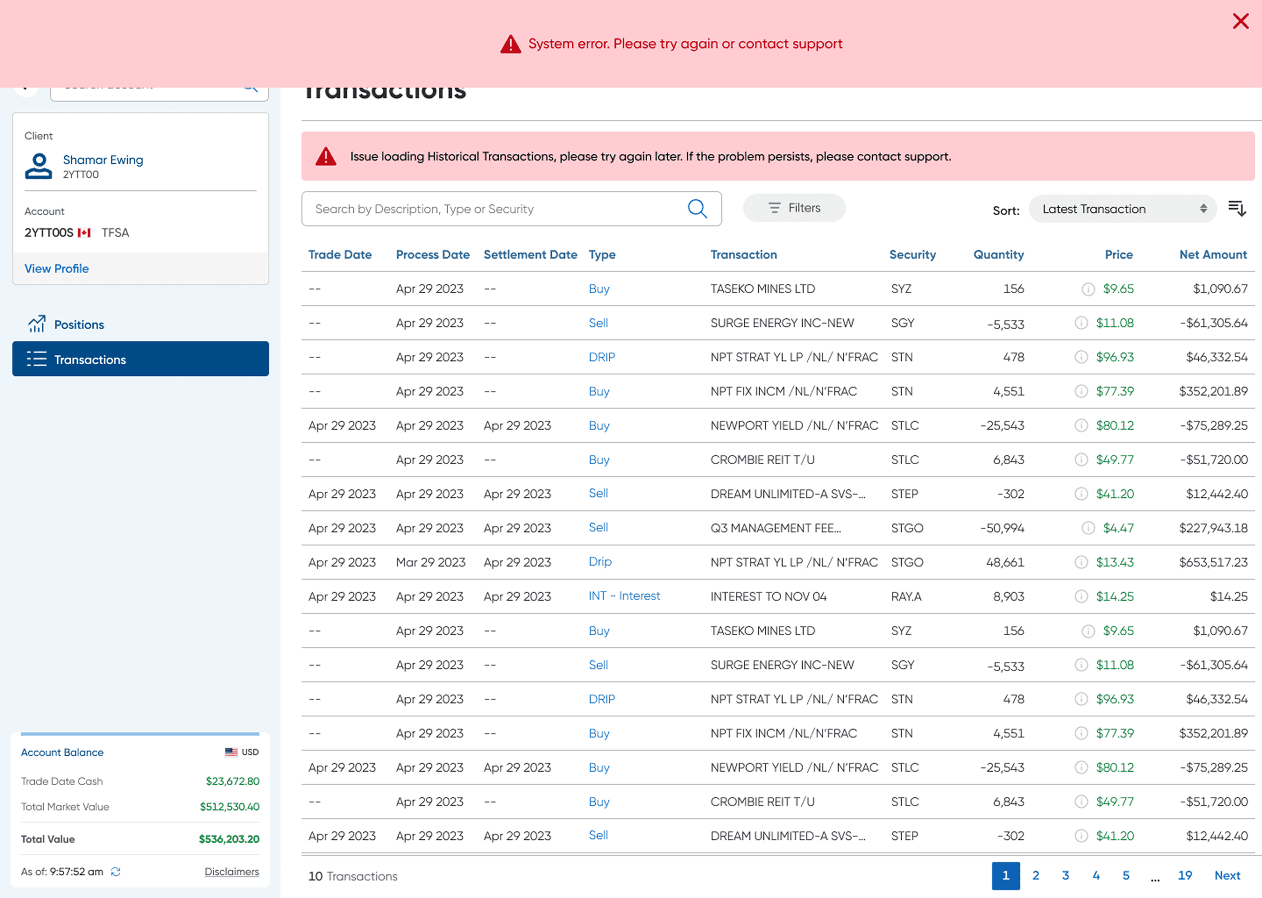Click the Shamar Ewing client avatar icon

click(x=39, y=166)
